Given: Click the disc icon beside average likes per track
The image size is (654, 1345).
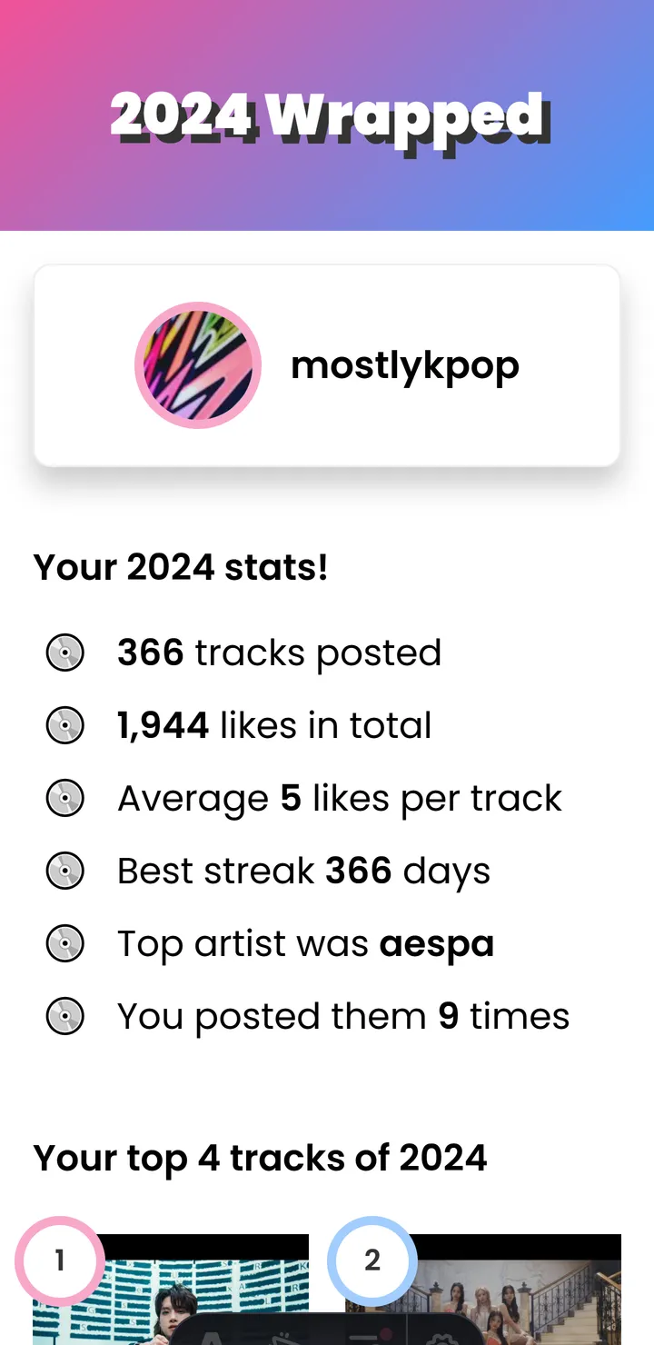Looking at the screenshot, I should tap(64, 798).
